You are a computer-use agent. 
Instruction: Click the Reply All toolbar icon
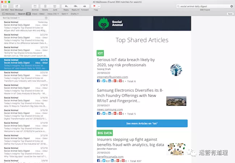(76, 6)
